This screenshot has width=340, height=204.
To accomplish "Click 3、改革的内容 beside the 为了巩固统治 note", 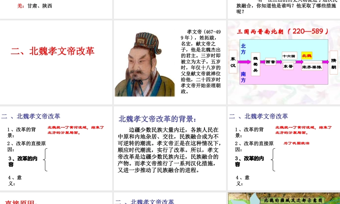I will click(x=249, y=161).
